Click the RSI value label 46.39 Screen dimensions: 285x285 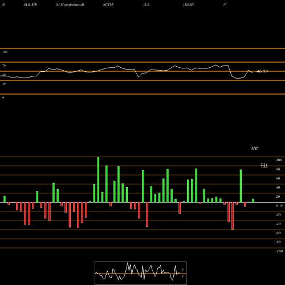point(262,71)
